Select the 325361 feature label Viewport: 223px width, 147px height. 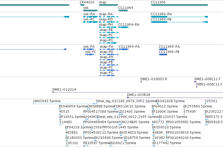coord(211,101)
